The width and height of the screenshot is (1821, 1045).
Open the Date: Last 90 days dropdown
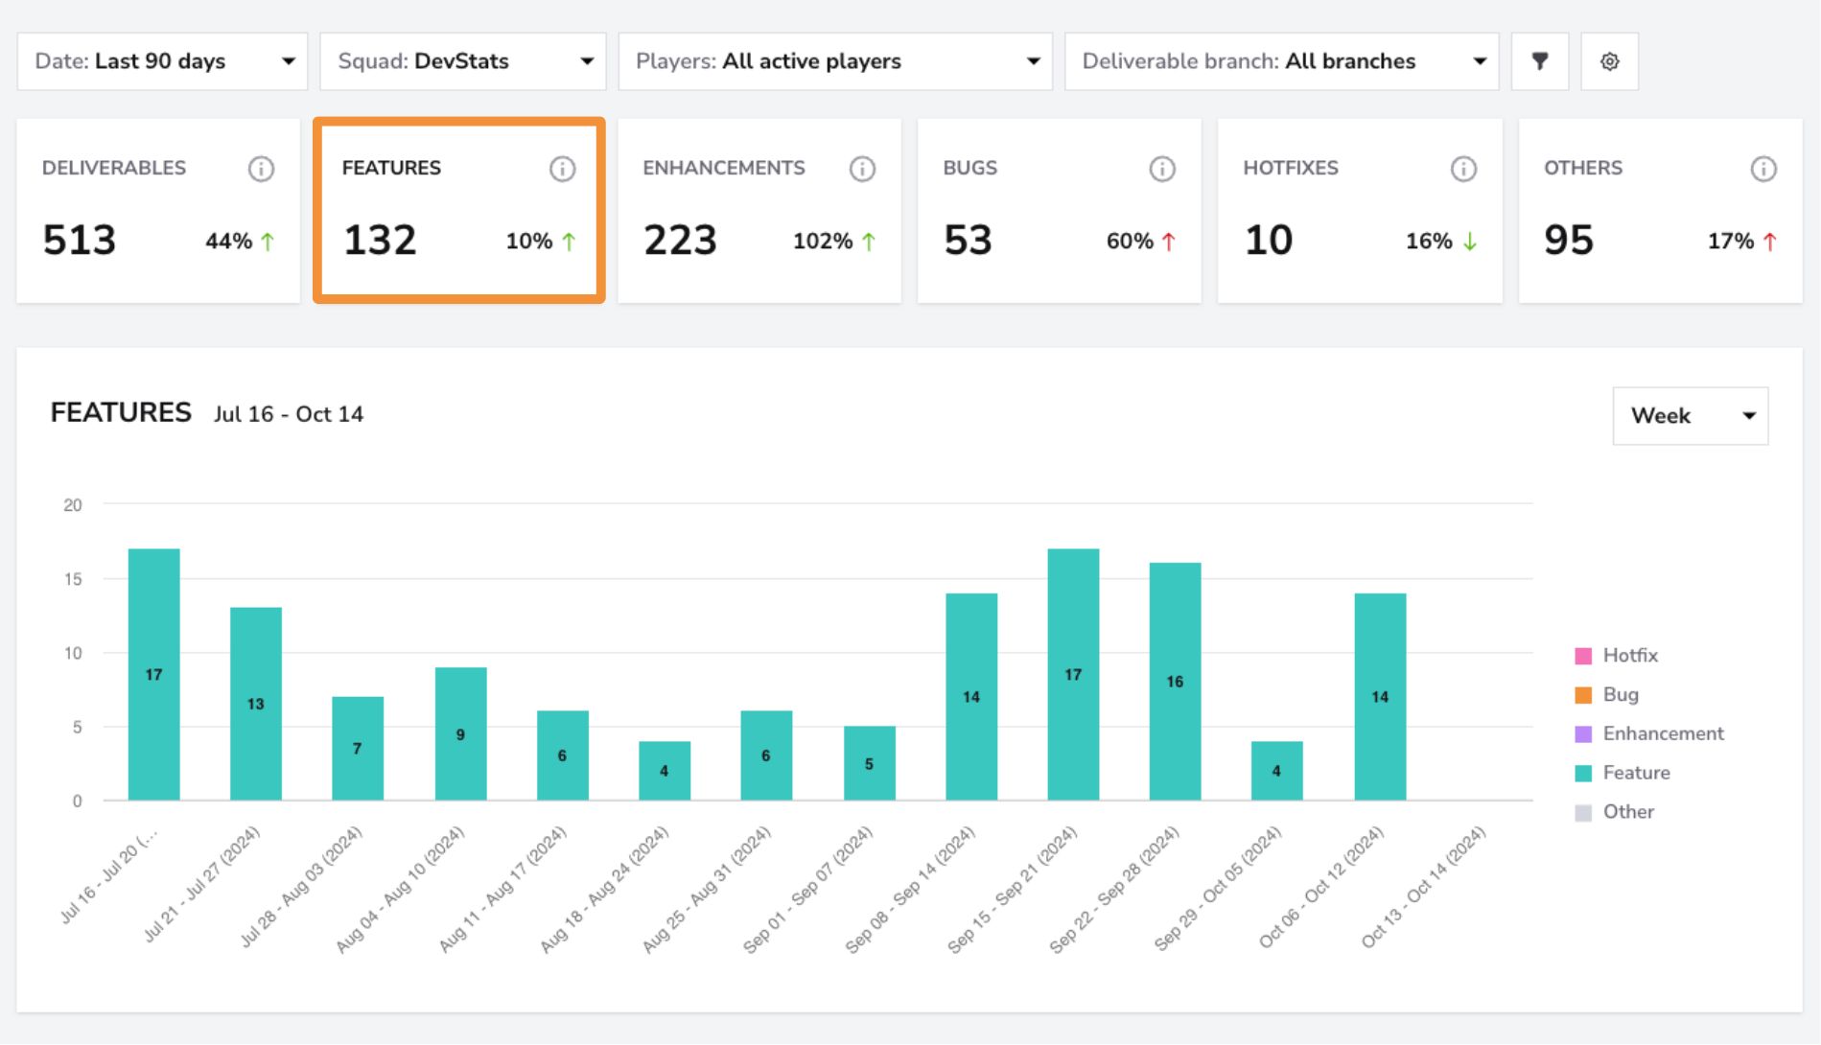coord(162,61)
